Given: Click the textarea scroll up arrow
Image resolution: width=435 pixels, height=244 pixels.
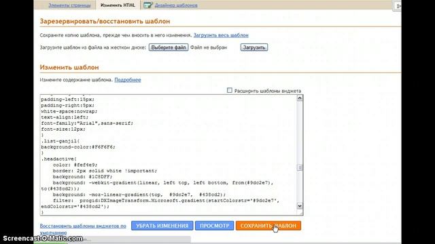Looking at the screenshot, I should click(x=300, y=98).
